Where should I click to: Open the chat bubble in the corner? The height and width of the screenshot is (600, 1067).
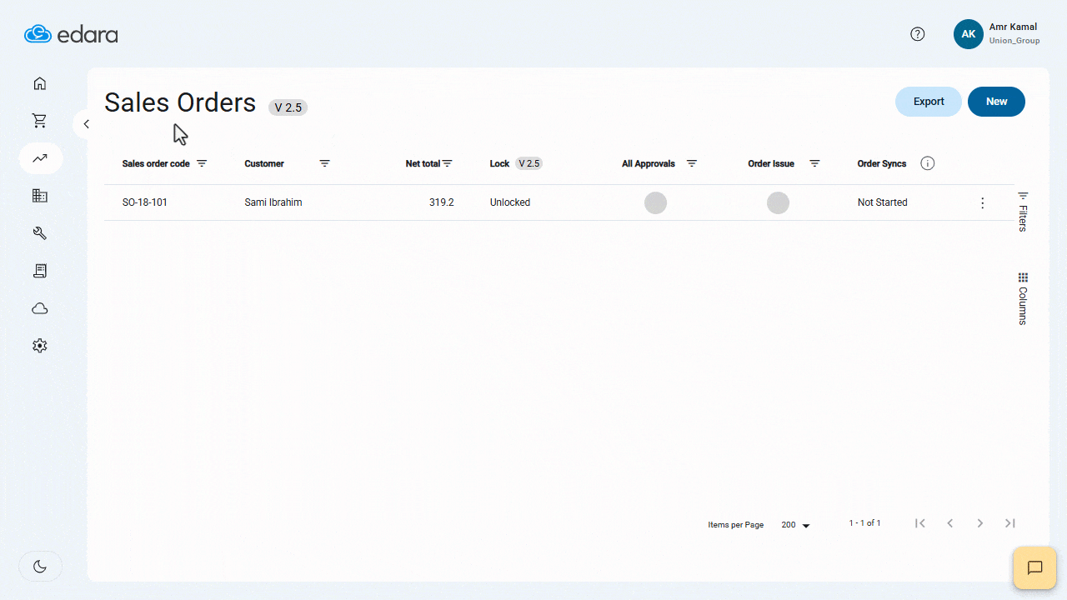pyautogui.click(x=1034, y=568)
